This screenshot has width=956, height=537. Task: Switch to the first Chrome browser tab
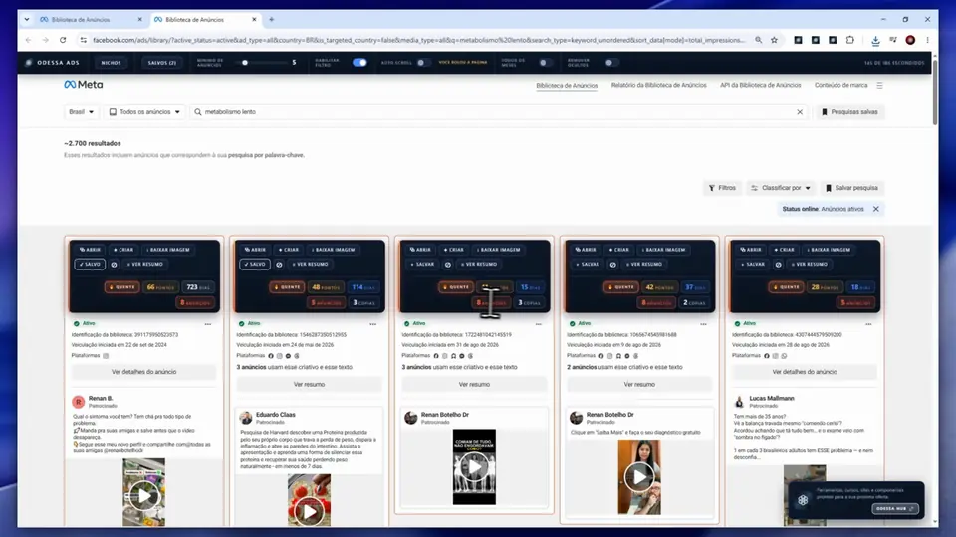[x=91, y=20]
